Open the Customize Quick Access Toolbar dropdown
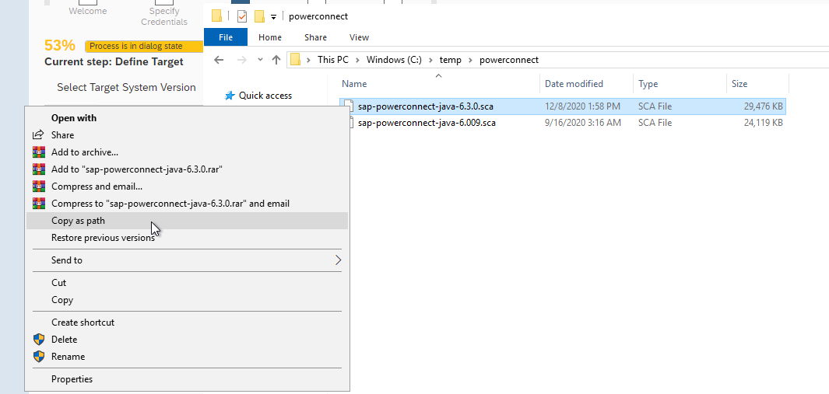The image size is (829, 394). click(x=274, y=16)
